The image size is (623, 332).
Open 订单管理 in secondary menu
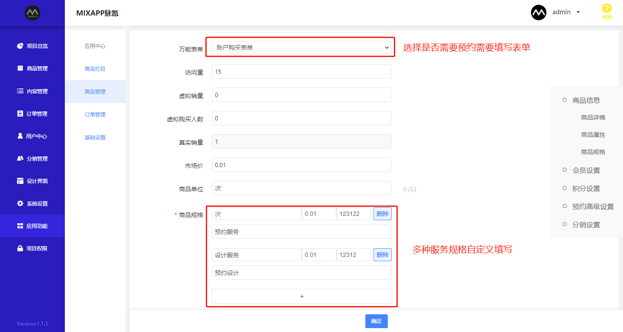coord(95,115)
